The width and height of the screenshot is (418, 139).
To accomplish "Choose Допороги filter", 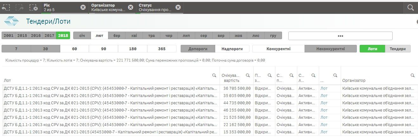I will point(198,49).
